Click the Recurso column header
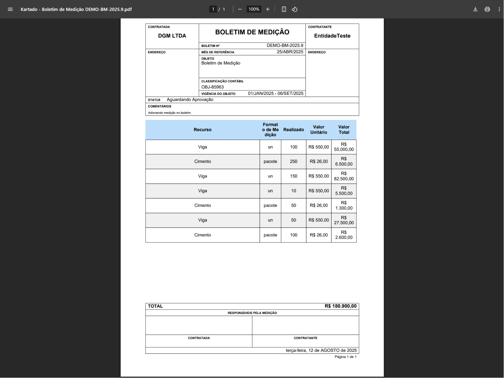The width and height of the screenshot is (504, 378). tap(202, 130)
